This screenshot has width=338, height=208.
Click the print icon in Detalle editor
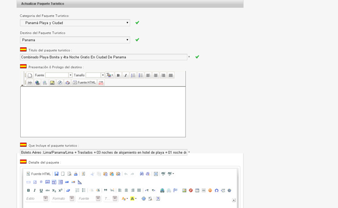coord(75,174)
